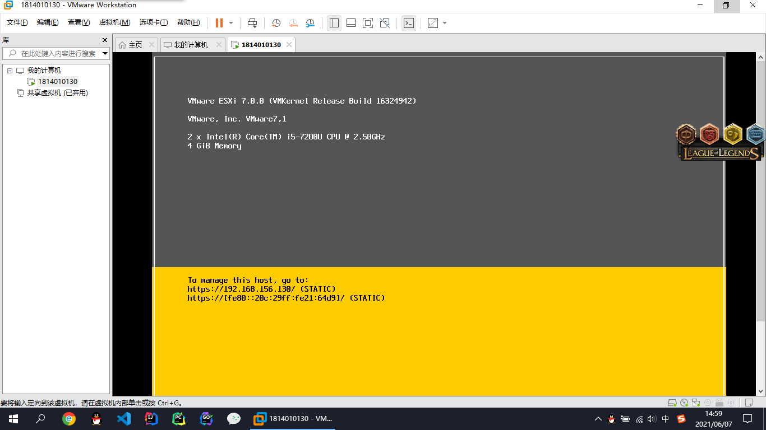This screenshot has height=430, width=766.
Task: Open Visual Studio Code from taskbar
Action: click(123, 418)
